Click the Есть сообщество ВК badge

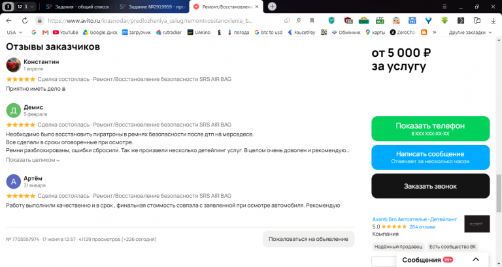coord(452,247)
